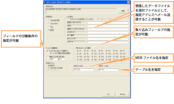The width and height of the screenshot is (174, 104).
Task: Choose the CSV/TEXT save format
Action: click(x=49, y=24)
